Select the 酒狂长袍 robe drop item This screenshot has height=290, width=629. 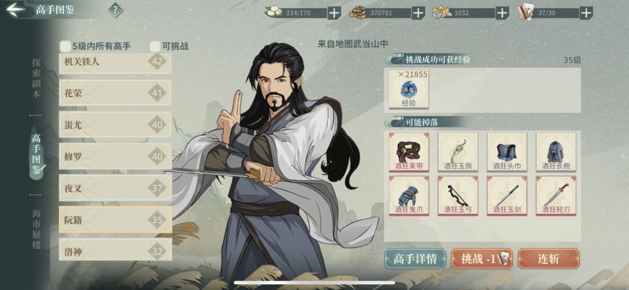[556, 152]
